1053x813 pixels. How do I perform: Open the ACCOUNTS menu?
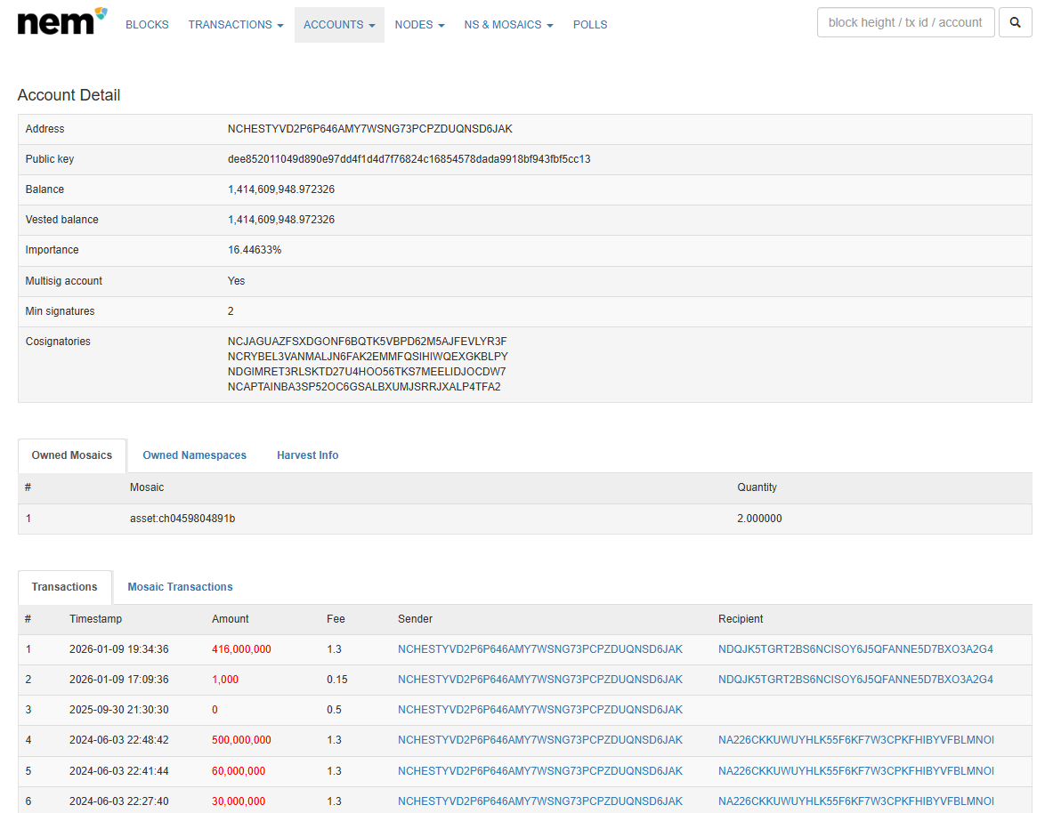click(x=339, y=24)
